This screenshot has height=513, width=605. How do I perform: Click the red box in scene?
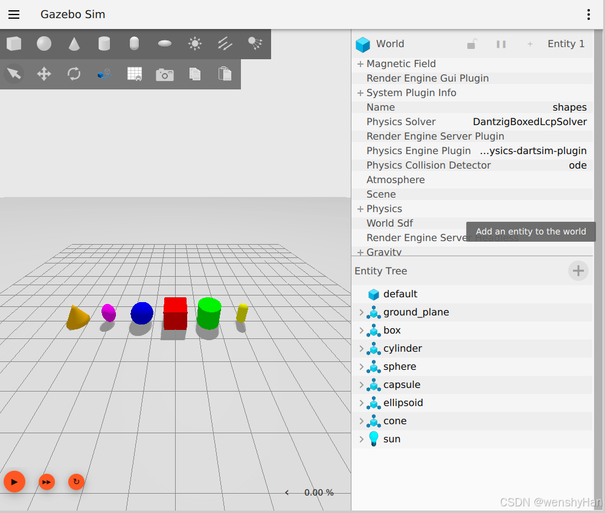pos(176,314)
